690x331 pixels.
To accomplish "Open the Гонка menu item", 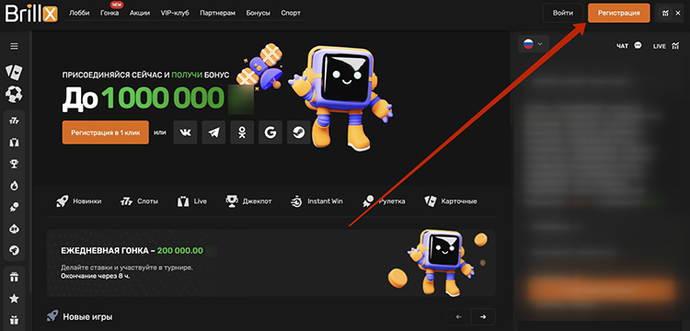I will tap(109, 13).
